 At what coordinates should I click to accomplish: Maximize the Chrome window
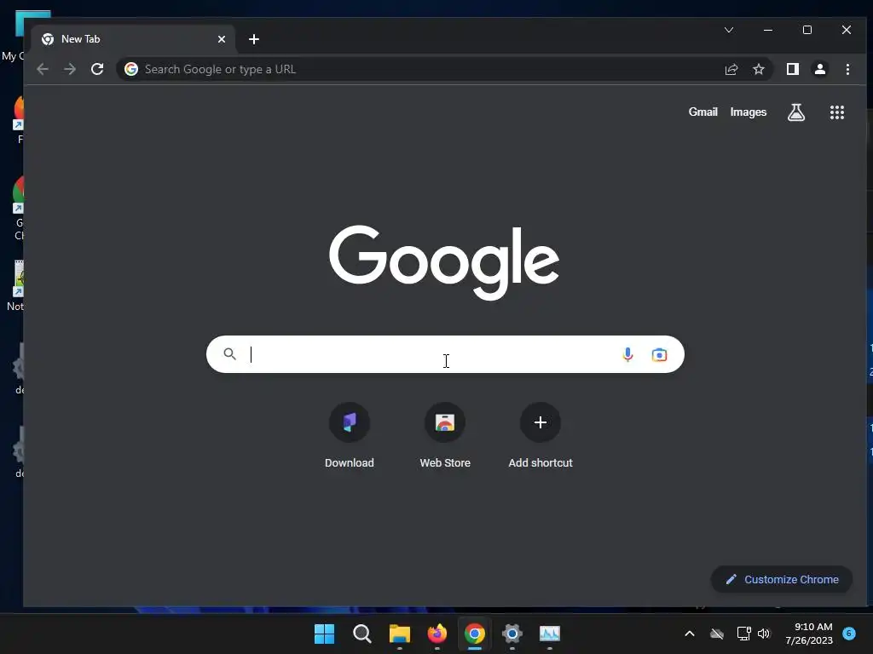pos(807,30)
